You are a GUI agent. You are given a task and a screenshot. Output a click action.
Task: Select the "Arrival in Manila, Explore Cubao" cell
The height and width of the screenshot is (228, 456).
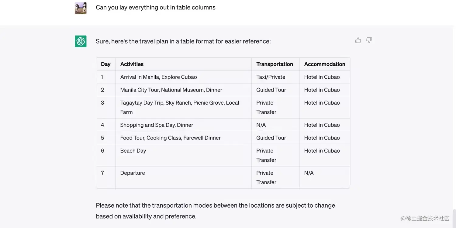pos(158,77)
